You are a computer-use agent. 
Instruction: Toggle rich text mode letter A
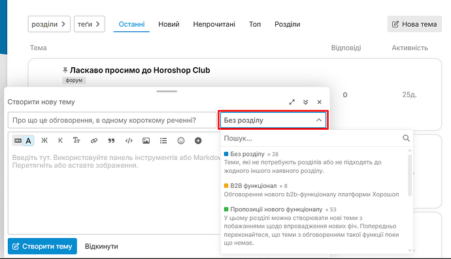(29, 141)
